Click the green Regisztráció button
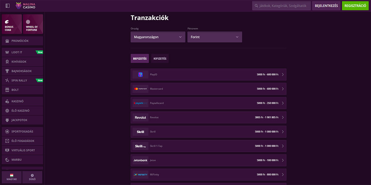Viewport: 371px width, 185px height. [x=355, y=6]
